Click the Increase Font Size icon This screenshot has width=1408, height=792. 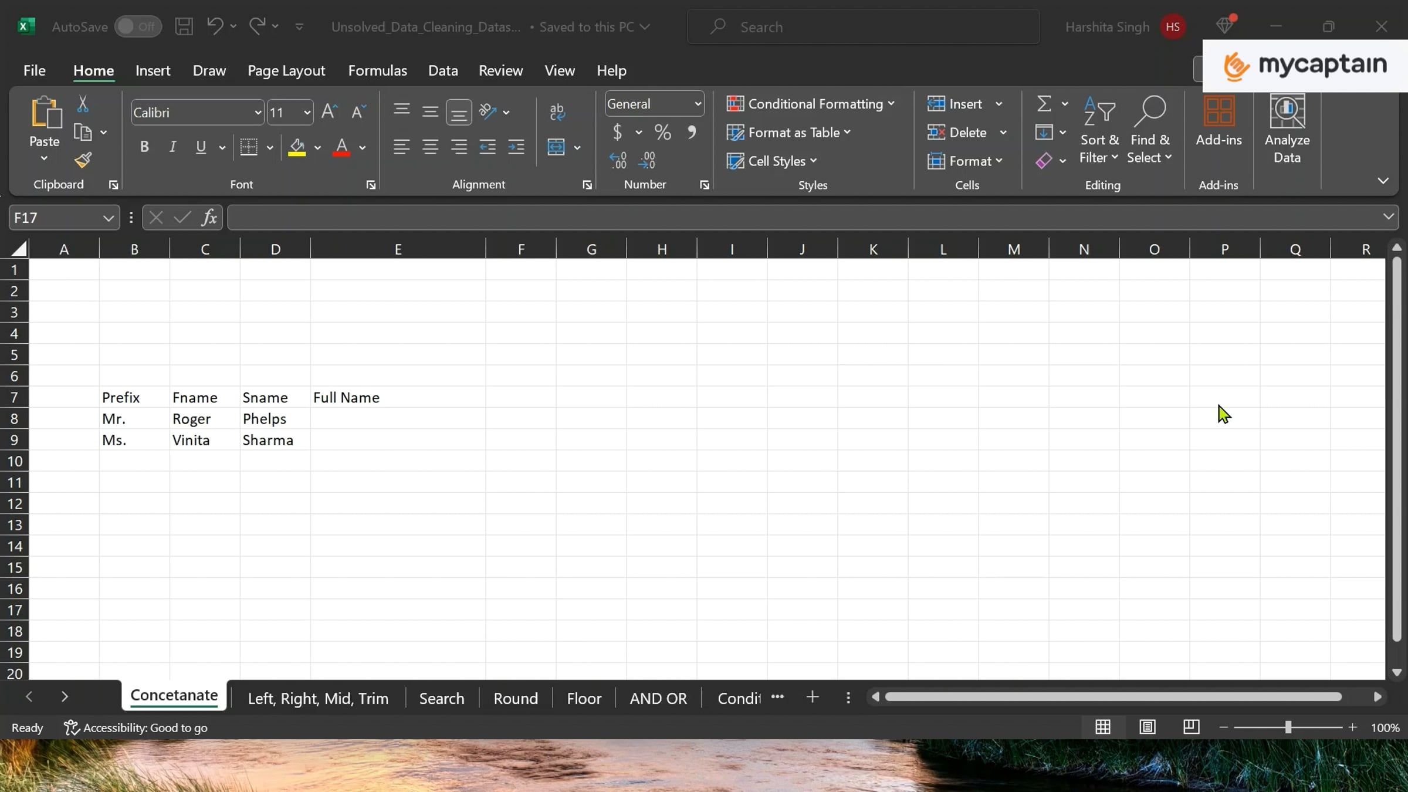329,111
